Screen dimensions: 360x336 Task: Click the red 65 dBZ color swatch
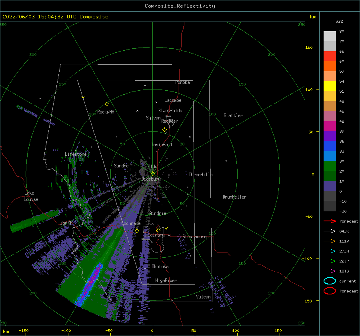pos(330,56)
